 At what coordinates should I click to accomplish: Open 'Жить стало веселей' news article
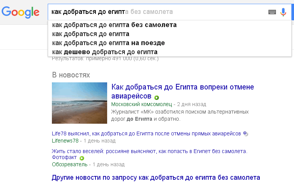149,151
